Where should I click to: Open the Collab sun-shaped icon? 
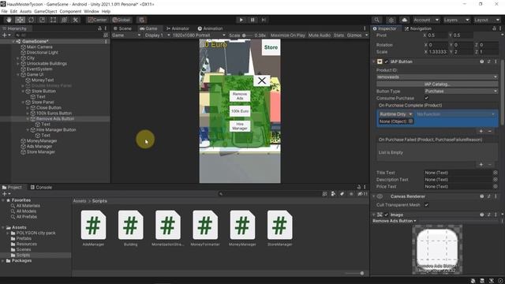tap(391, 20)
